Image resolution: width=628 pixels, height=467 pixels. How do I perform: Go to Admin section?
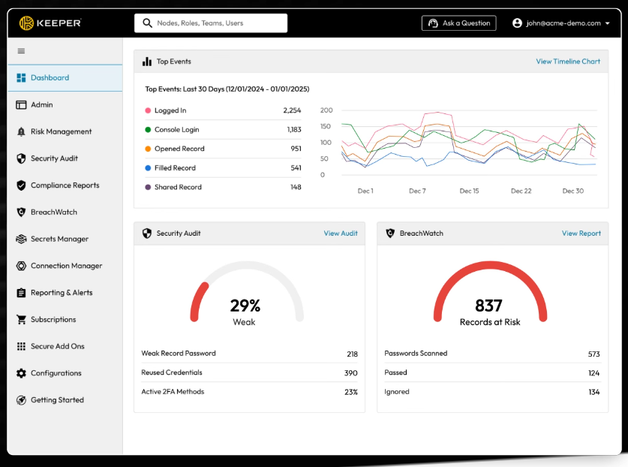(65, 104)
